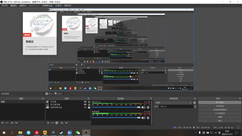Mute the 麦克风/Aux channel

tap(143, 107)
